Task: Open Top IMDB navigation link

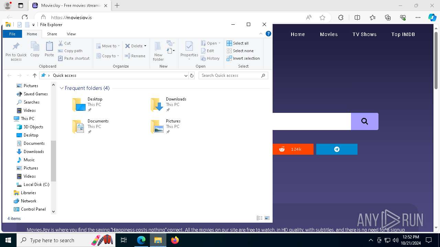Action: 403,34
